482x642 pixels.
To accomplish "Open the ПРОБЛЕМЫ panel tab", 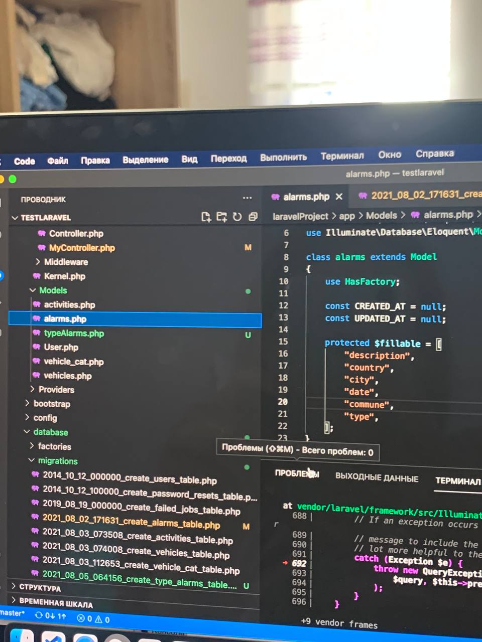I will point(297,473).
